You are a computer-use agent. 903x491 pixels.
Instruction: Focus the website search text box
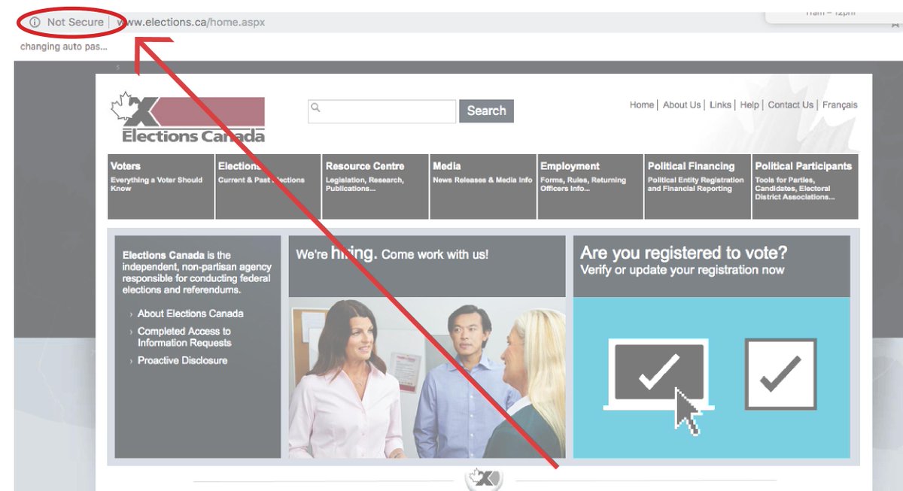point(382,111)
